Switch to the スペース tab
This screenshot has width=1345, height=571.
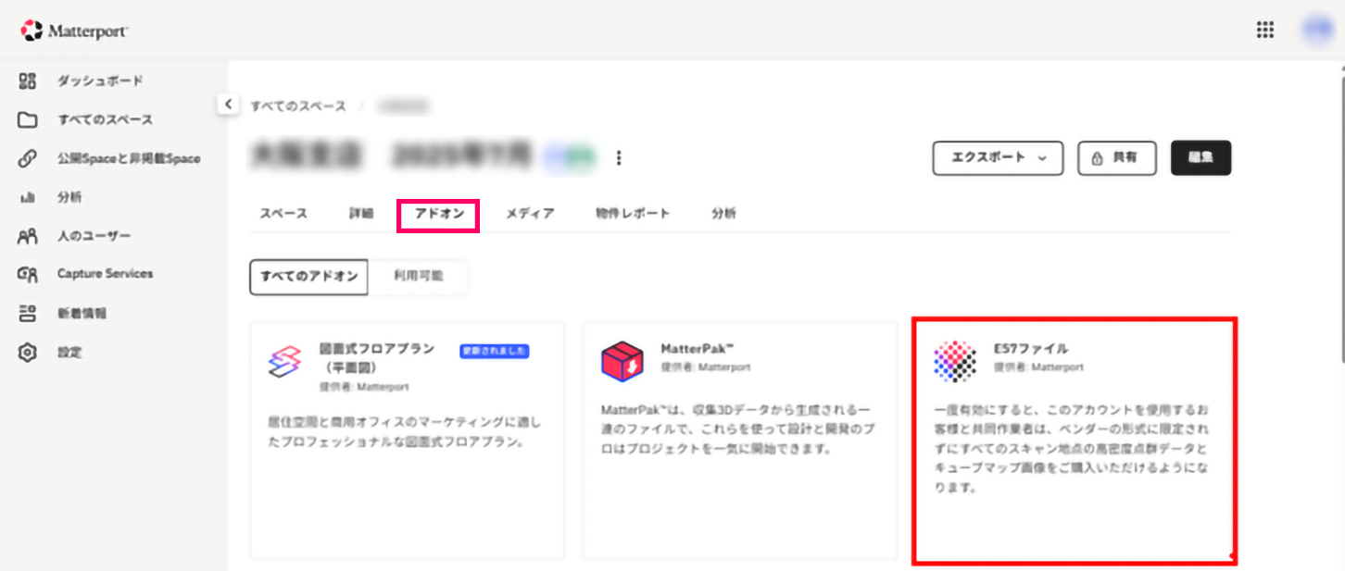283,214
